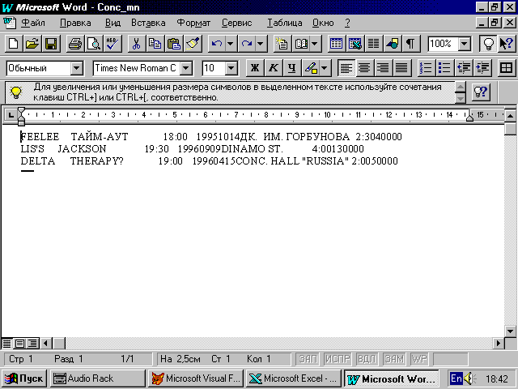
Task: Open the undo history dropdown arrow
Action: click(230, 44)
